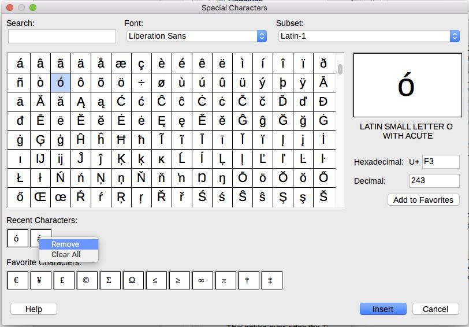Image resolution: width=469 pixels, height=327 pixels.
Task: Select the Pound sign favorite character
Action: (x=64, y=281)
